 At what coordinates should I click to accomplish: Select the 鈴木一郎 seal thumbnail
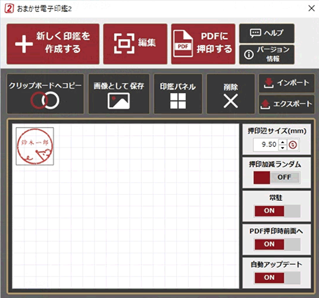[35, 146]
